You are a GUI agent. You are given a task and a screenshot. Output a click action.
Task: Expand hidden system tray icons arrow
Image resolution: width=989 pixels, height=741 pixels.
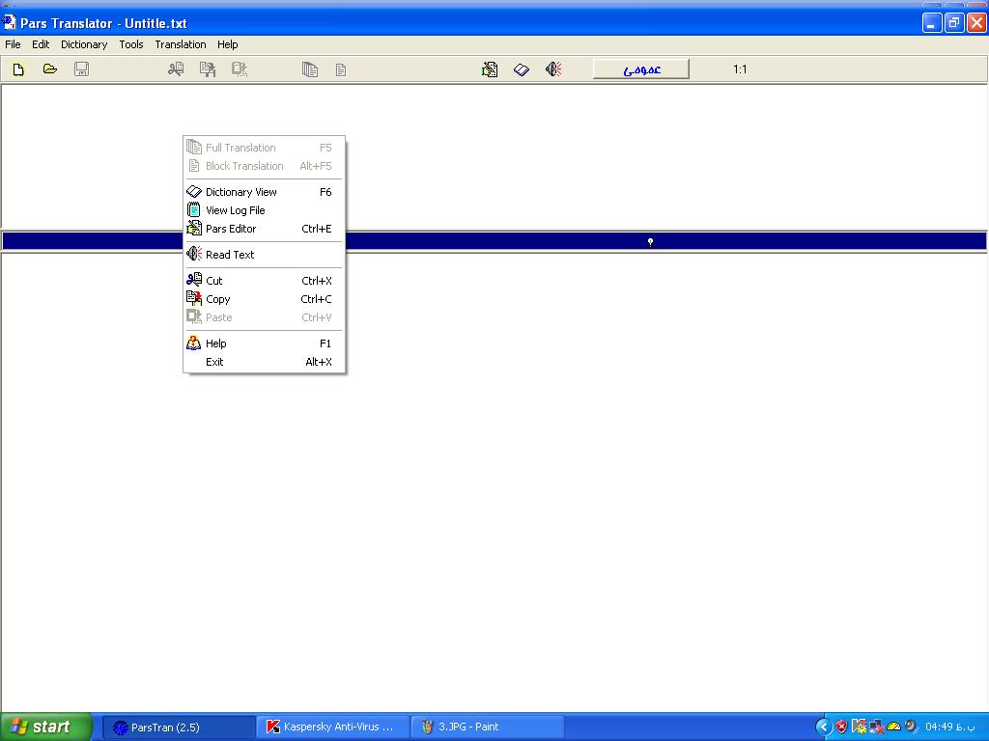pyautogui.click(x=824, y=727)
